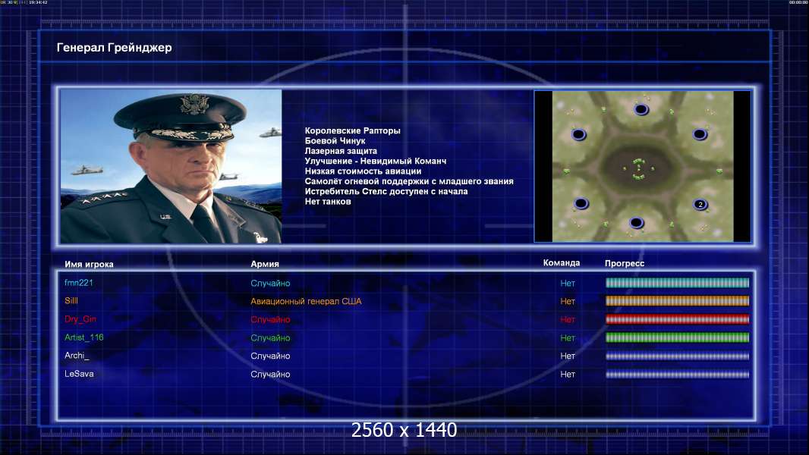The image size is (809, 455).
Task: Select player name Artist_116
Action: pos(83,337)
